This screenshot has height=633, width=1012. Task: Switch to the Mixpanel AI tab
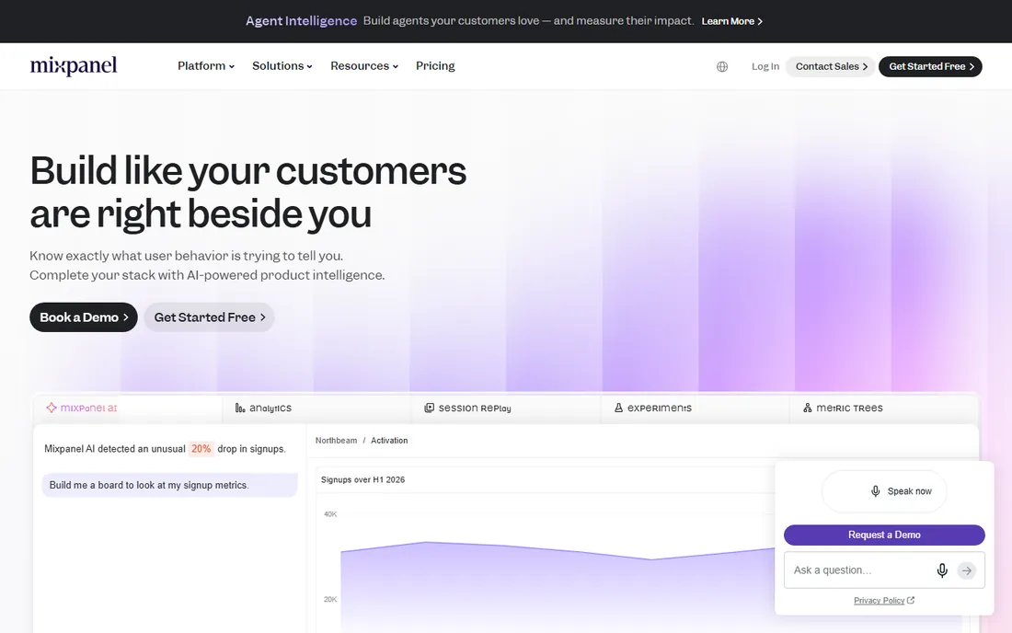(128, 408)
